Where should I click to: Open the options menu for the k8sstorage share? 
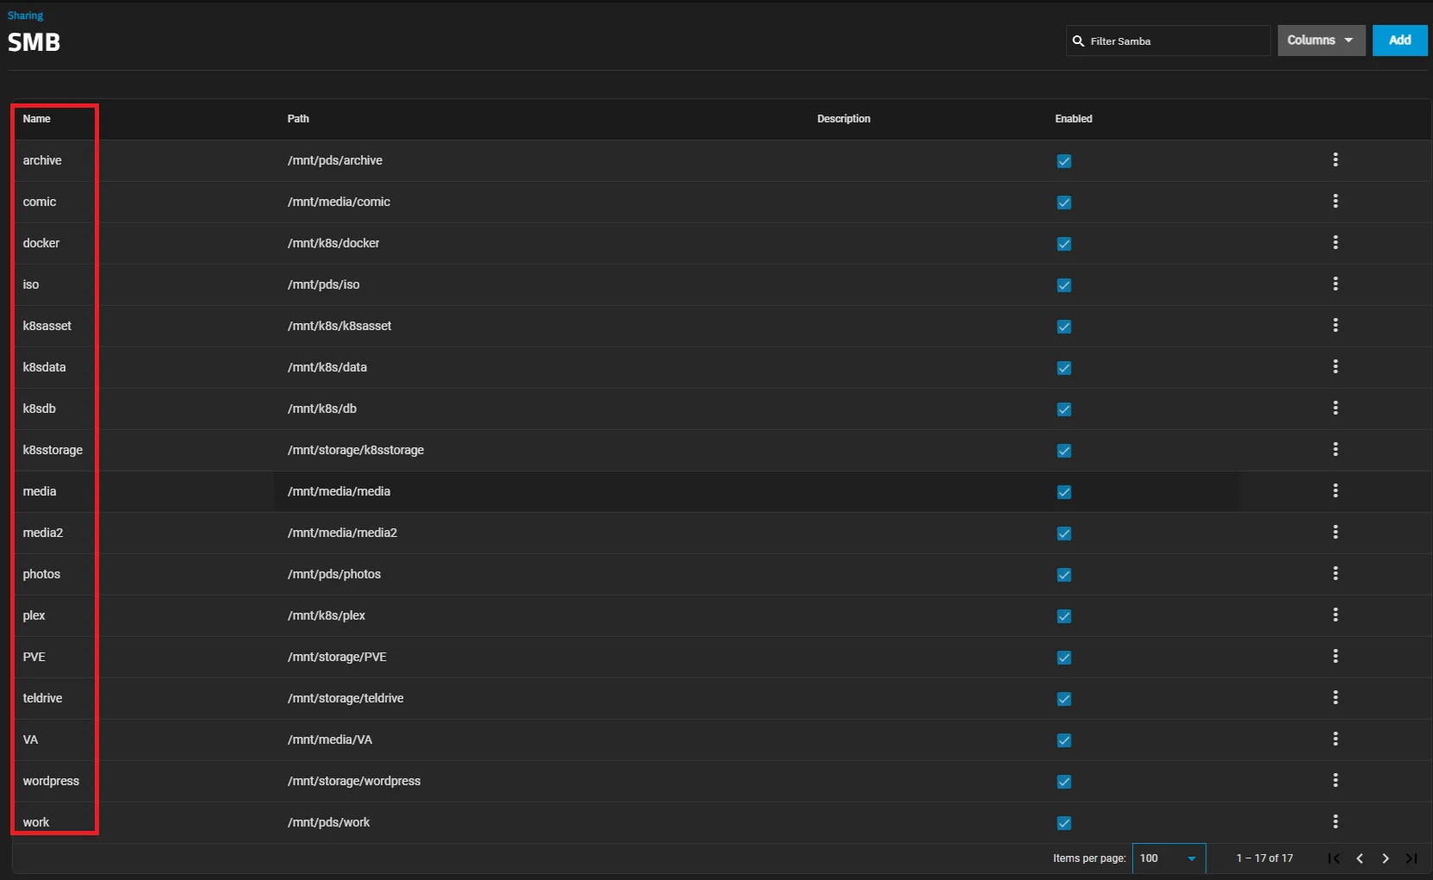point(1336,450)
